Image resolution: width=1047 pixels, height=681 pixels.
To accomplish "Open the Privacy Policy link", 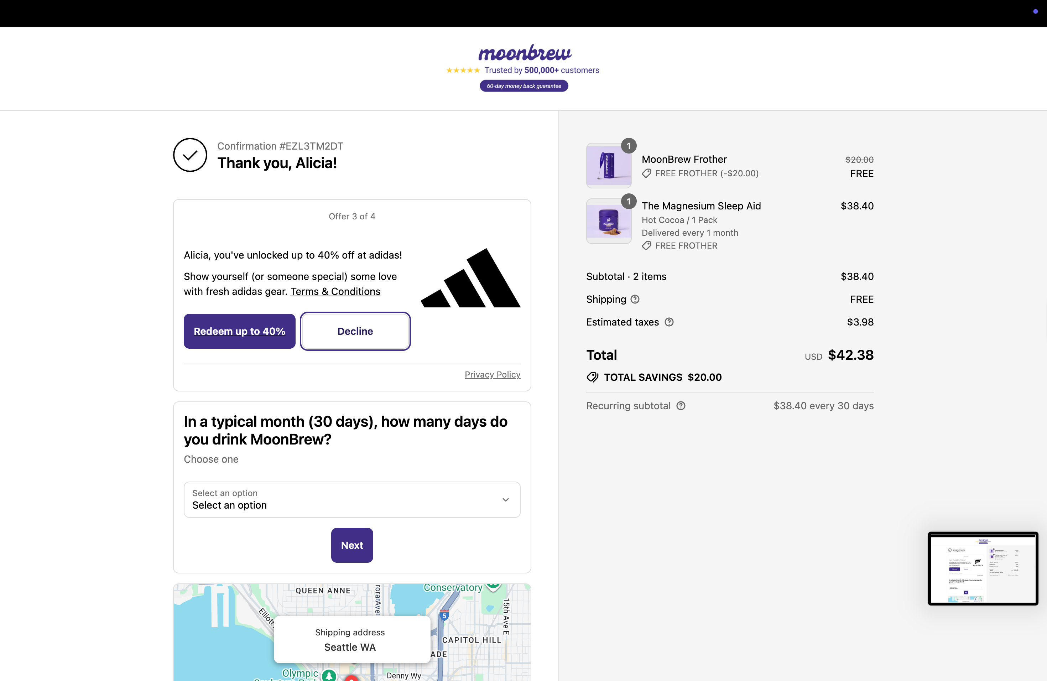I will point(492,374).
